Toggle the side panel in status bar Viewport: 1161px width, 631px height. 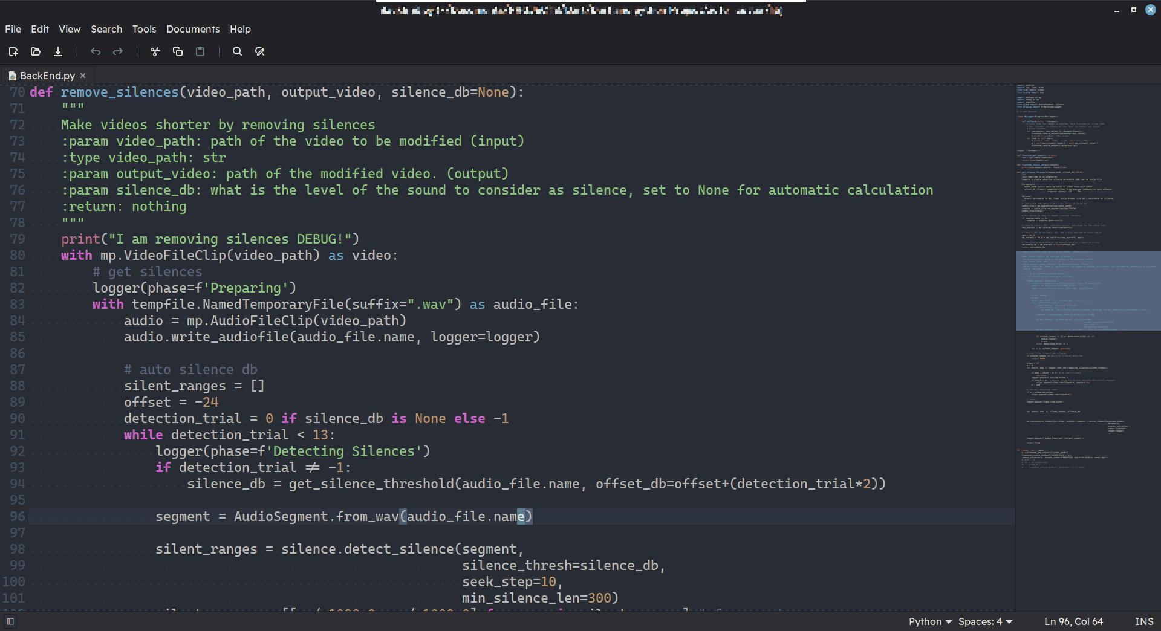[x=10, y=621]
